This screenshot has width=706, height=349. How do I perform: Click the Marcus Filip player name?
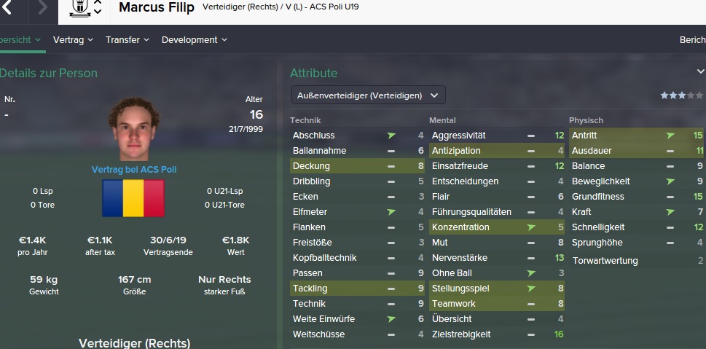[x=157, y=8]
